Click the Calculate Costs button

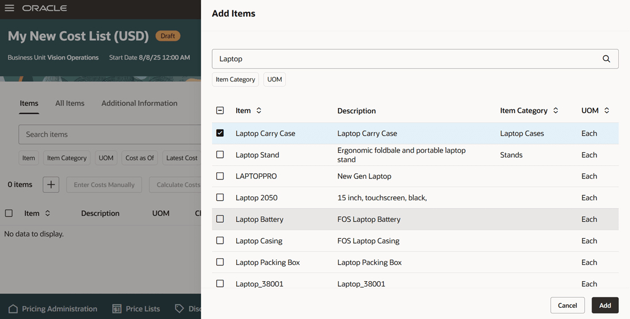(175, 185)
